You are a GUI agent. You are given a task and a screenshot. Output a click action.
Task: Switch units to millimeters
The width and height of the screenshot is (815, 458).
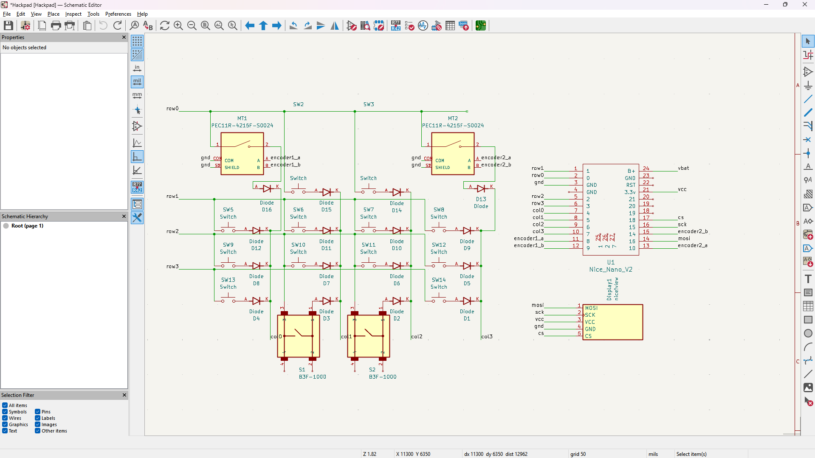tap(137, 96)
